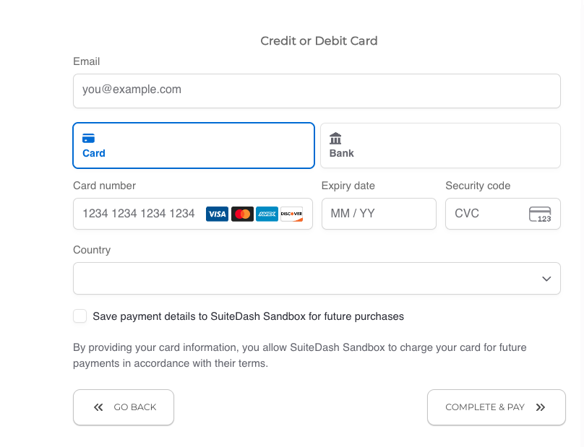
Task: Click the Discover card logo icon
Action: click(291, 214)
